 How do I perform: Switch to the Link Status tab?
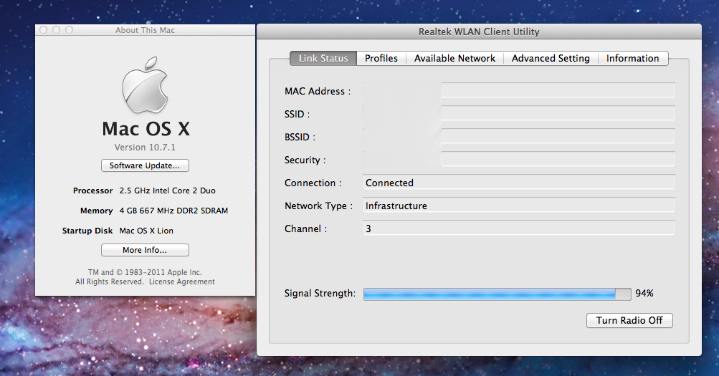point(323,59)
